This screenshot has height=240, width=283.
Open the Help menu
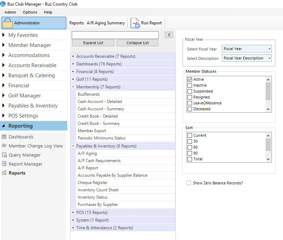tap(48, 12)
